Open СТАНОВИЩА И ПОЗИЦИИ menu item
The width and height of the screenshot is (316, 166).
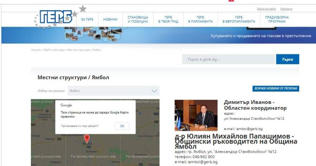coord(138,20)
